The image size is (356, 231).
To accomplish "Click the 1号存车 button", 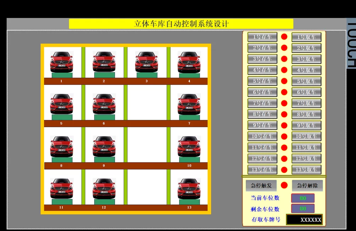I will point(262,37).
